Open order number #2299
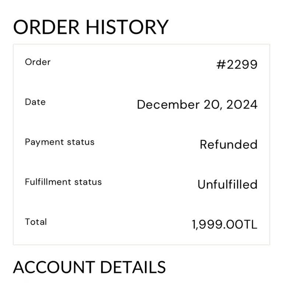The height and width of the screenshot is (283, 283). [x=237, y=64]
